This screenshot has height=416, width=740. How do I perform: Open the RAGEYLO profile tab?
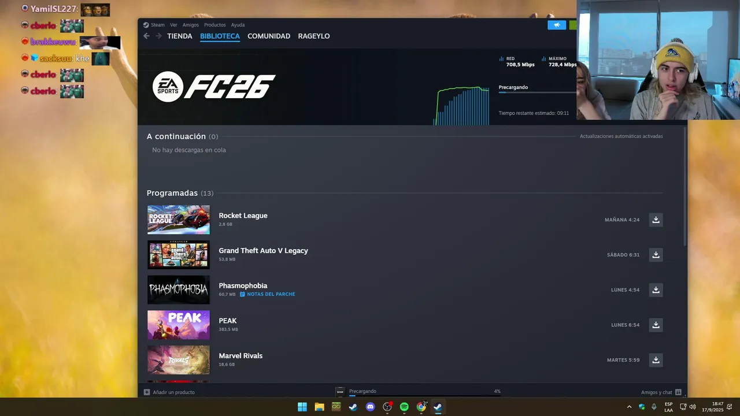point(314,36)
